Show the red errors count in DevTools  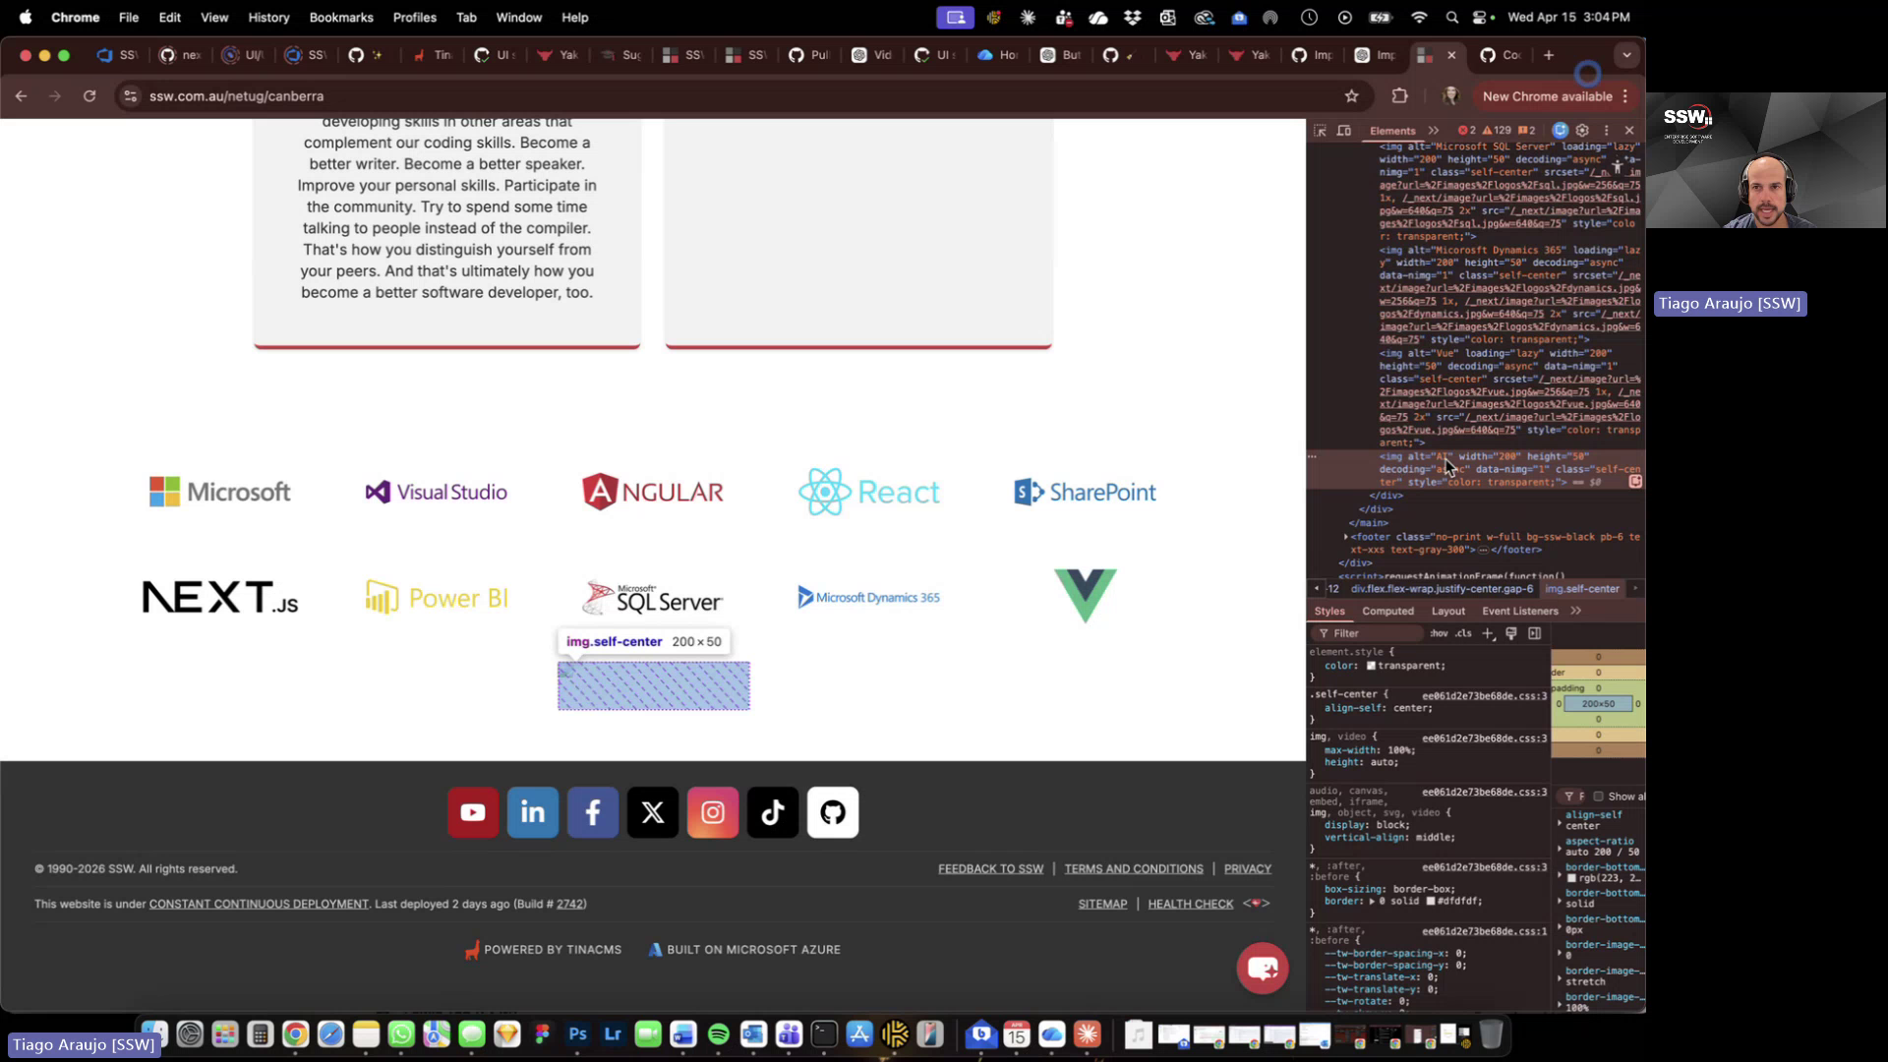point(1466,131)
